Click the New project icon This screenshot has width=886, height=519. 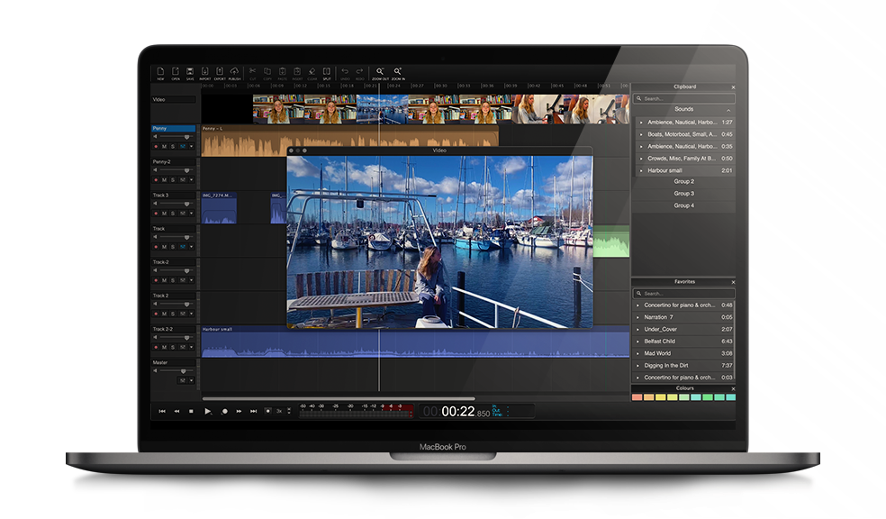tap(160, 71)
